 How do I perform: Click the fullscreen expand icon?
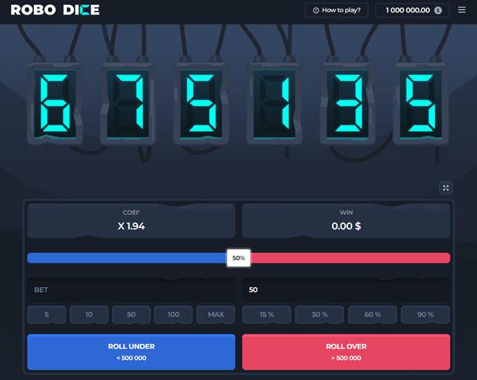(x=446, y=188)
